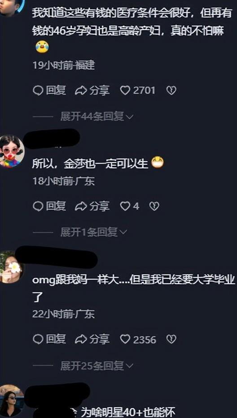Viewport: 237px width, 418px height.
Task: Expand 展开44条回复
Action: tap(97, 116)
